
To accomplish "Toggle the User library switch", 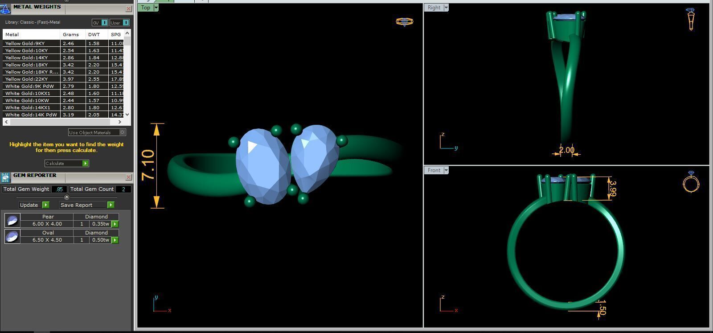I will point(119,22).
